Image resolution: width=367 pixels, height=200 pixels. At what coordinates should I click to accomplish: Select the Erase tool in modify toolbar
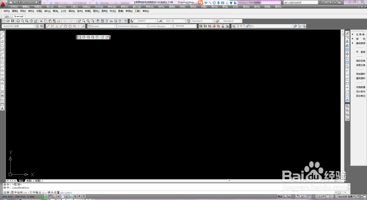347,33
